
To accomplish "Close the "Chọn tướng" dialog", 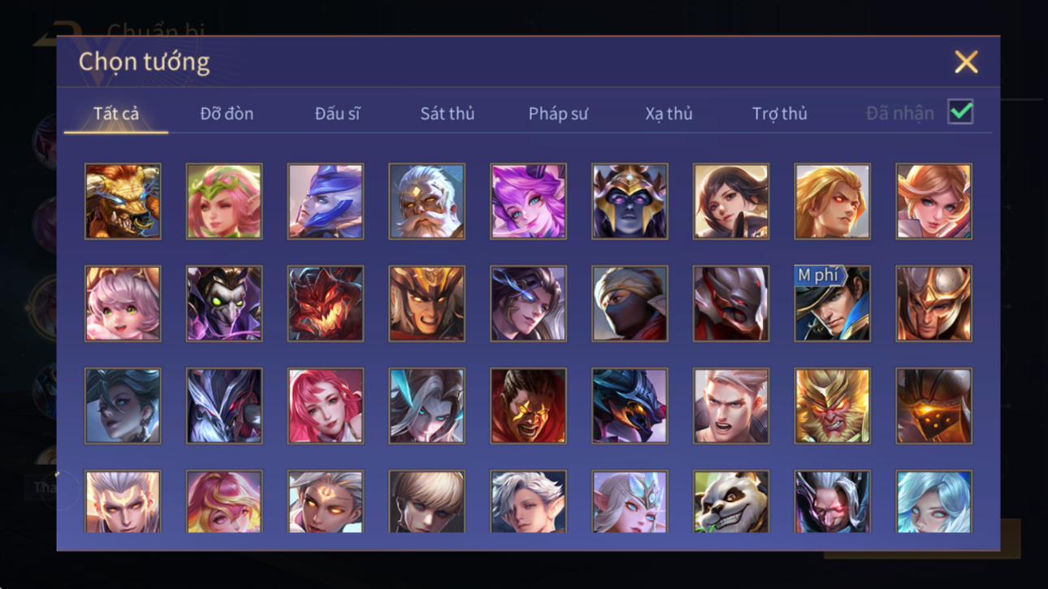I will (x=966, y=62).
